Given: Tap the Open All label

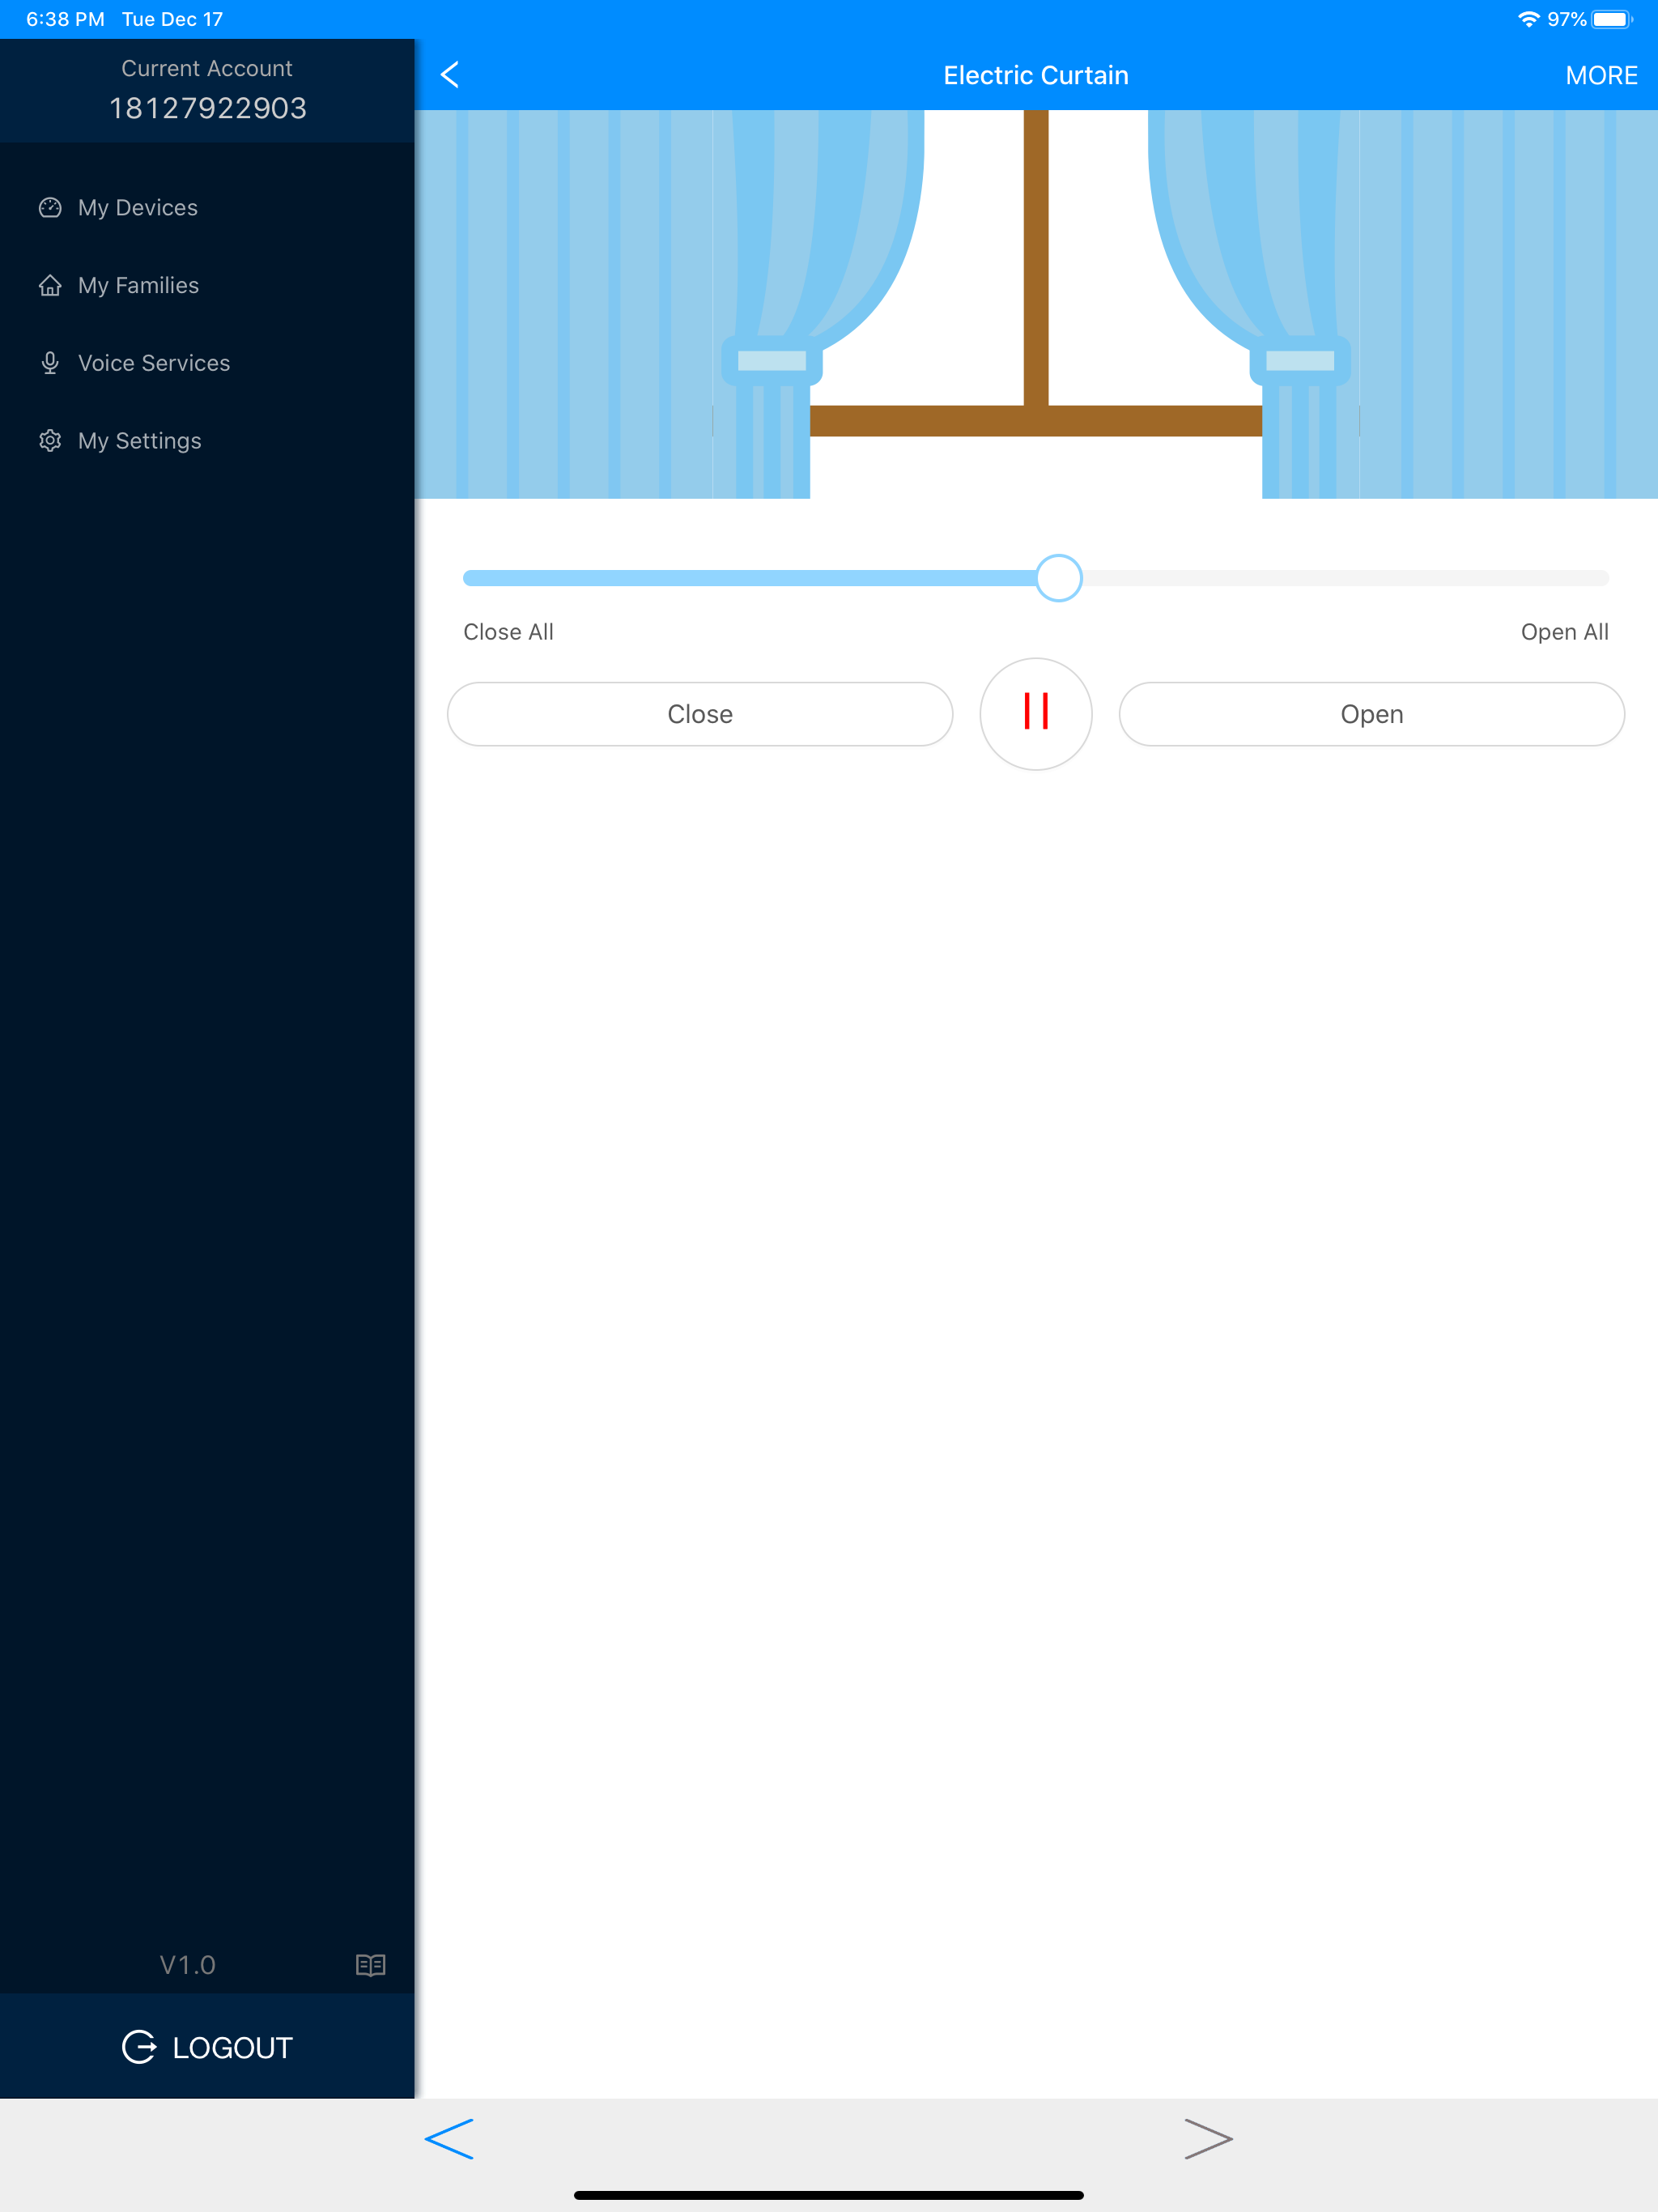Looking at the screenshot, I should click(x=1564, y=632).
